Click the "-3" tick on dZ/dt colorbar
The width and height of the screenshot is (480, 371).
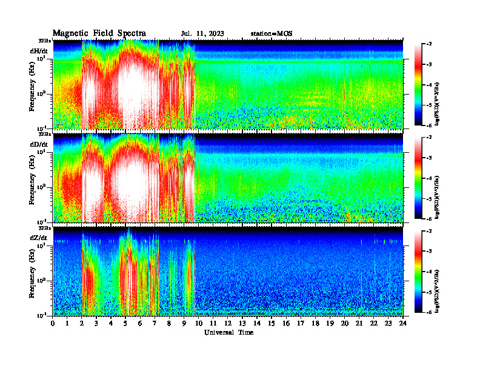[x=429, y=251]
